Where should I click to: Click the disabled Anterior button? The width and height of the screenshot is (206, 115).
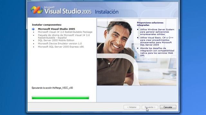[132, 107]
